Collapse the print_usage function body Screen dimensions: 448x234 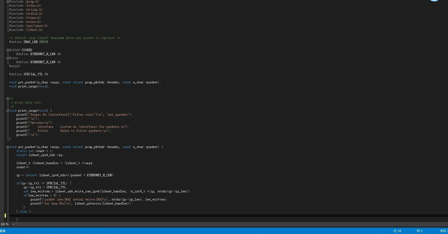8,111
